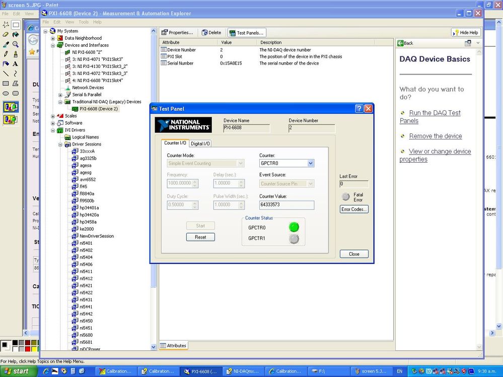Open the MAX Edit menu

coord(57,22)
